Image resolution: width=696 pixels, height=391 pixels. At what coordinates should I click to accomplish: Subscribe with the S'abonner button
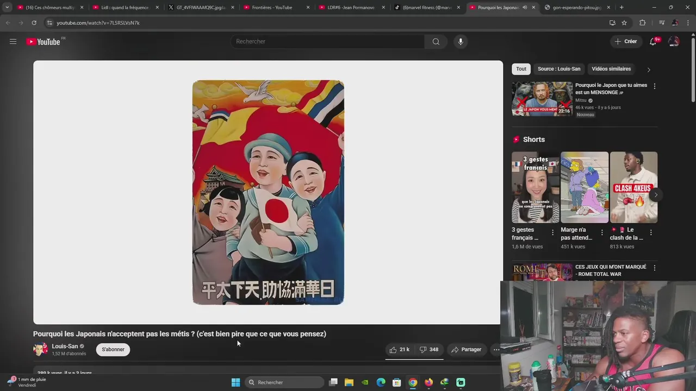(x=113, y=349)
